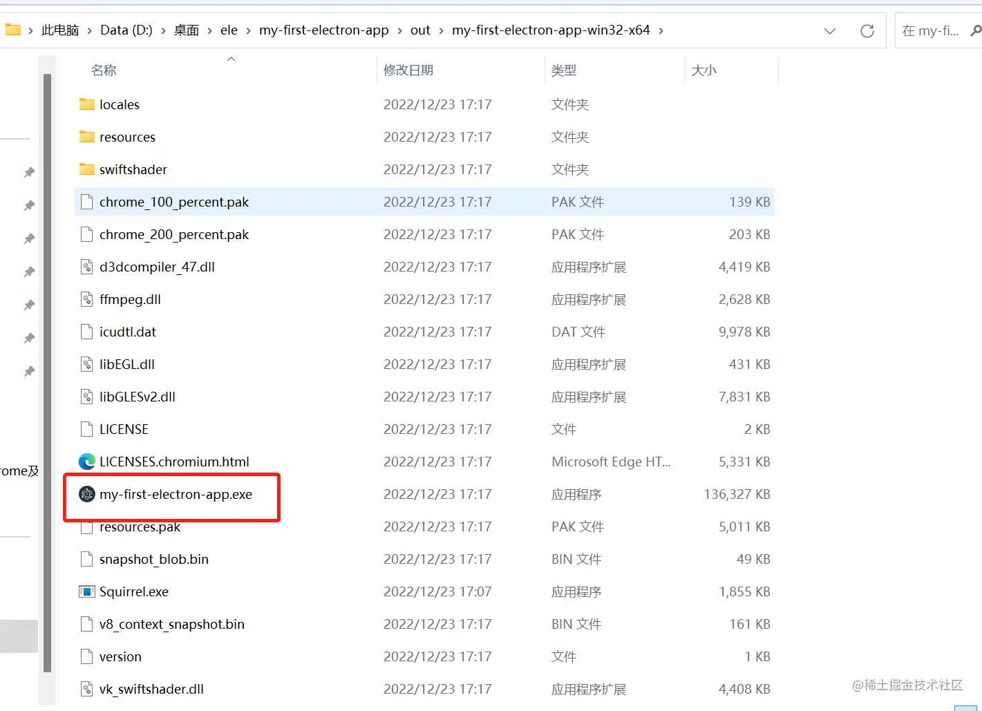The image size is (982, 711).
Task: Click the Squirrel.exe application icon
Action: pyautogui.click(x=87, y=591)
